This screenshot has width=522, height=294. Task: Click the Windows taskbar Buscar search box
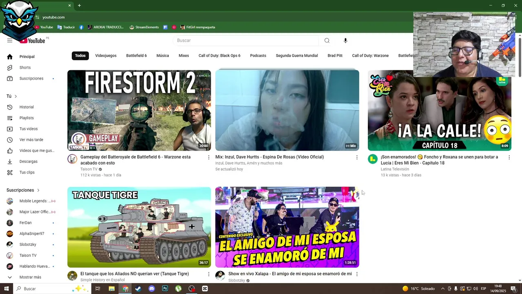(52, 289)
